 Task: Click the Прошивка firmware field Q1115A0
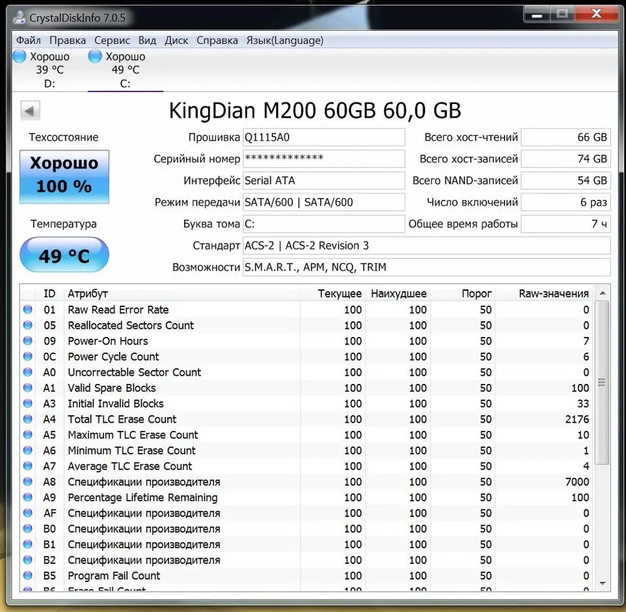[x=324, y=137]
